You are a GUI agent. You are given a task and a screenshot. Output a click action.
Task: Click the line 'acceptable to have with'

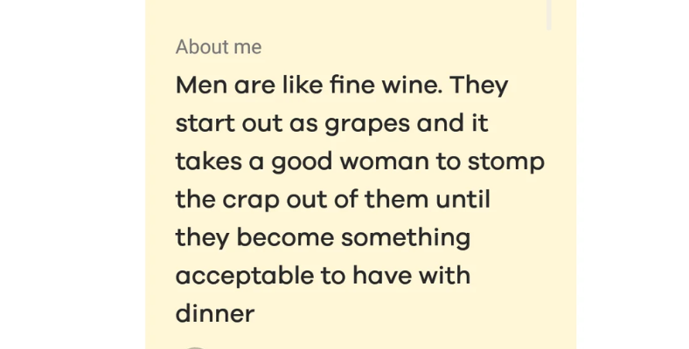(323, 276)
